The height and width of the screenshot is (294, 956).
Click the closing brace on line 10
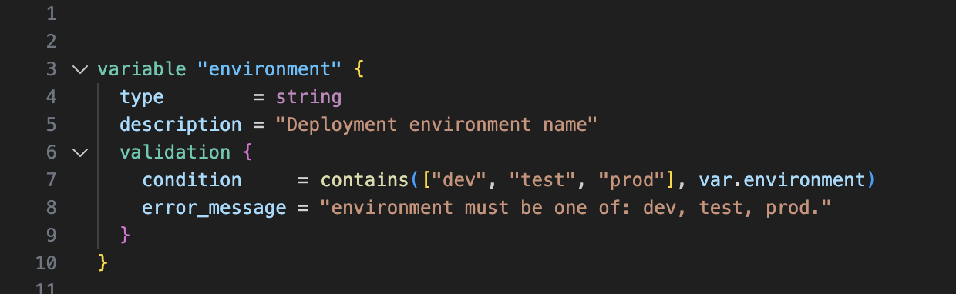coord(103,263)
